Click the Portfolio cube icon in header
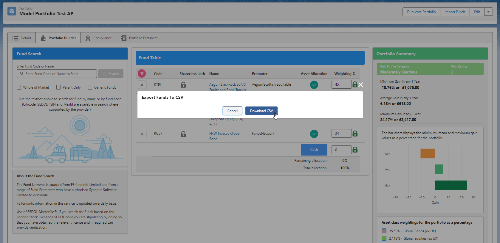Screen dimensions: 500x243 point(12,11)
